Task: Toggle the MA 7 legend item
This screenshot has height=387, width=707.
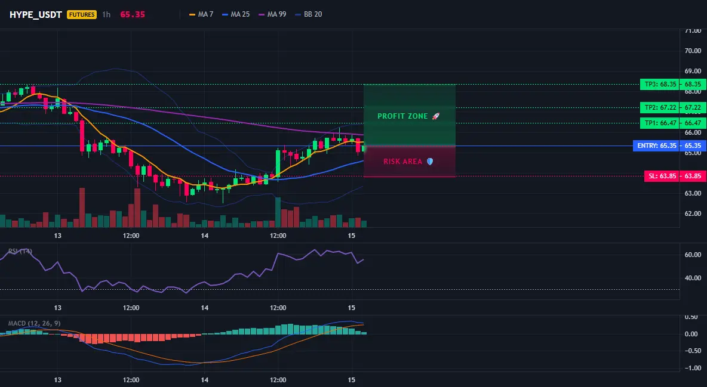Action: tap(202, 14)
